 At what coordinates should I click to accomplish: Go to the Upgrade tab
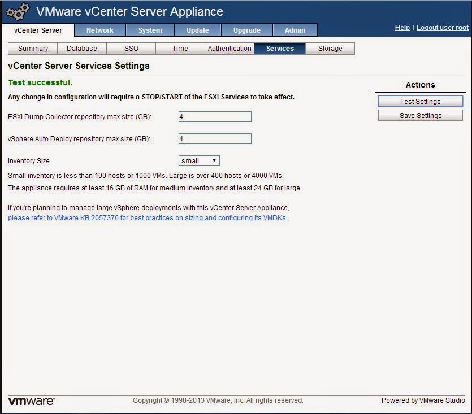pyautogui.click(x=247, y=30)
